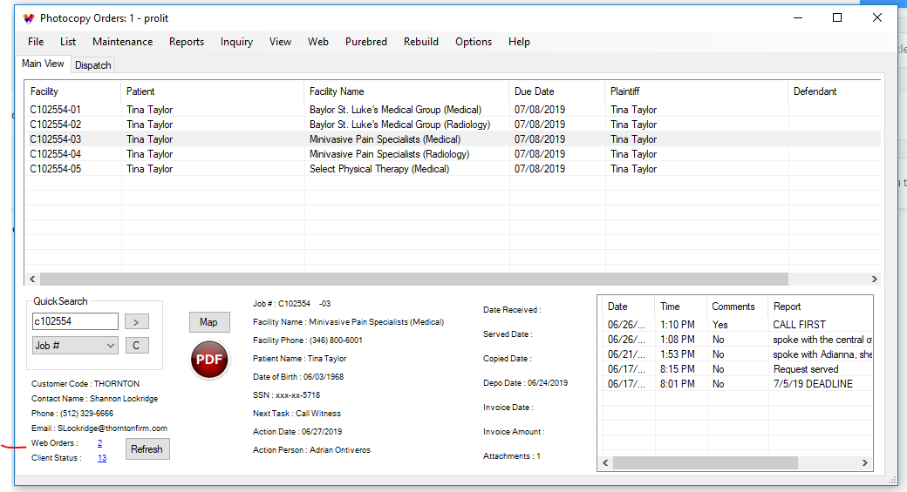
Task: Minimize the Photocopy Orders window
Action: tap(798, 18)
